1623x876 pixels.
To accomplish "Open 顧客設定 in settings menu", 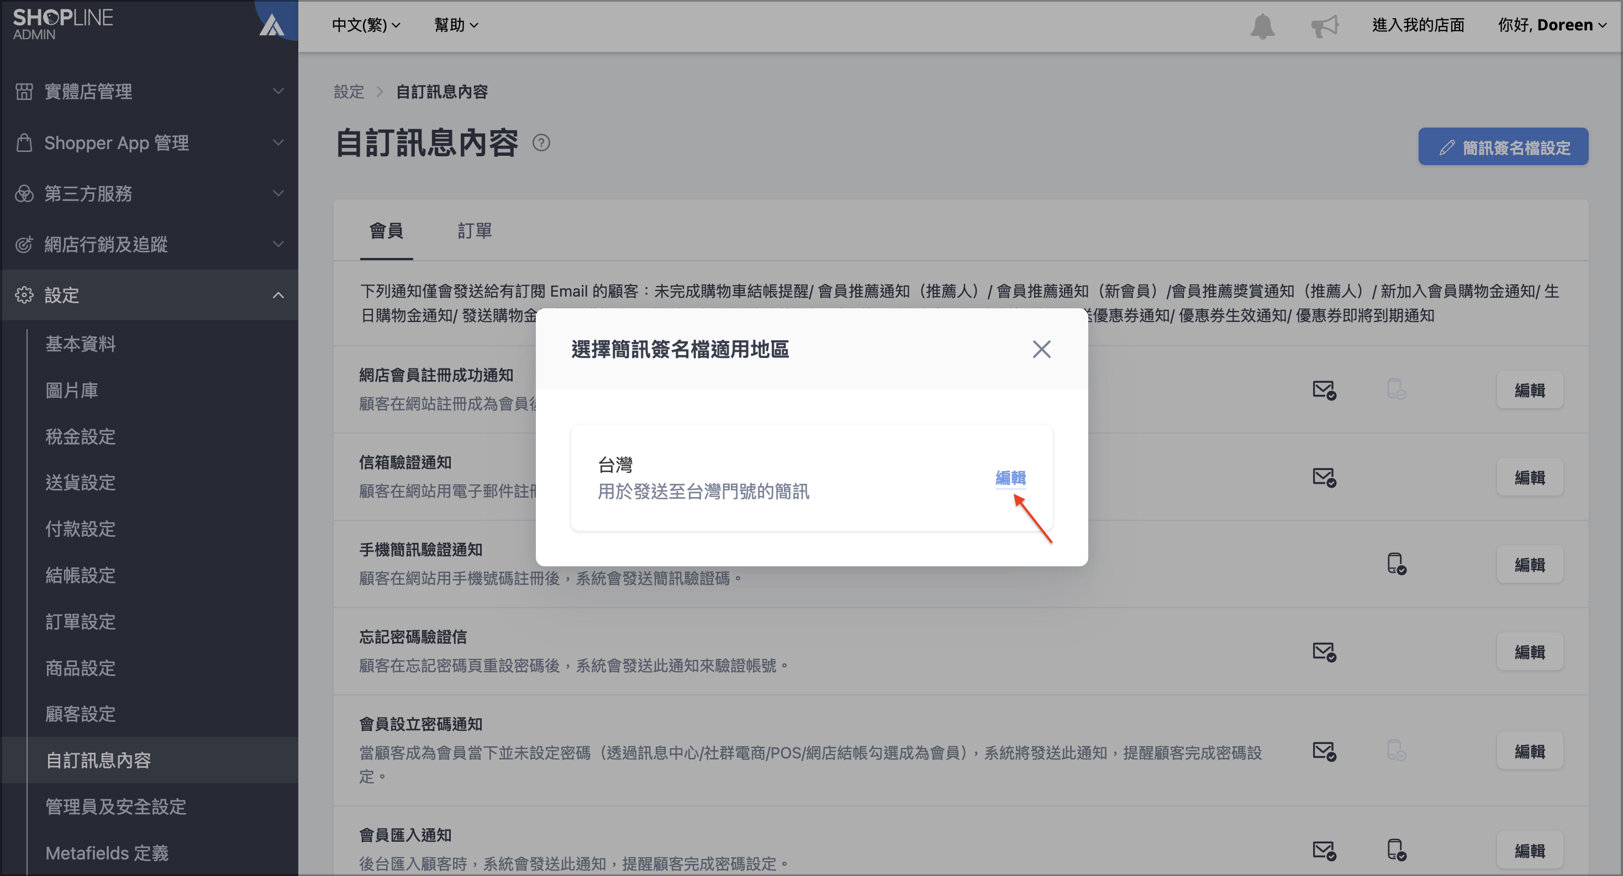I will [81, 714].
